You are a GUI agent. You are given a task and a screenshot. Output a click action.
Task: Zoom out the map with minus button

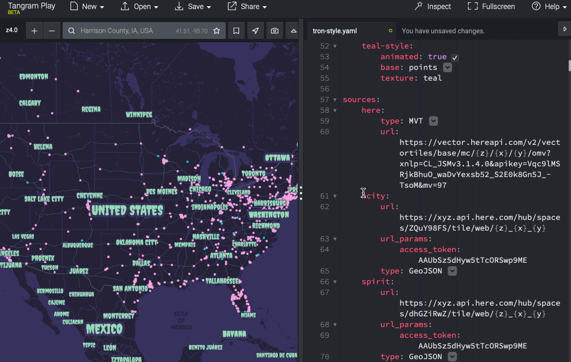[x=52, y=31]
